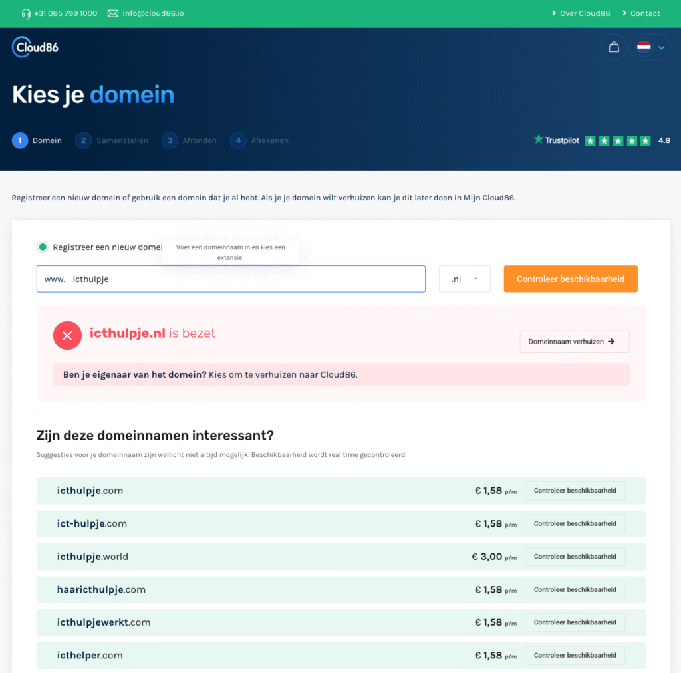
Task: Click the Dutch flag language icon
Action: [643, 47]
